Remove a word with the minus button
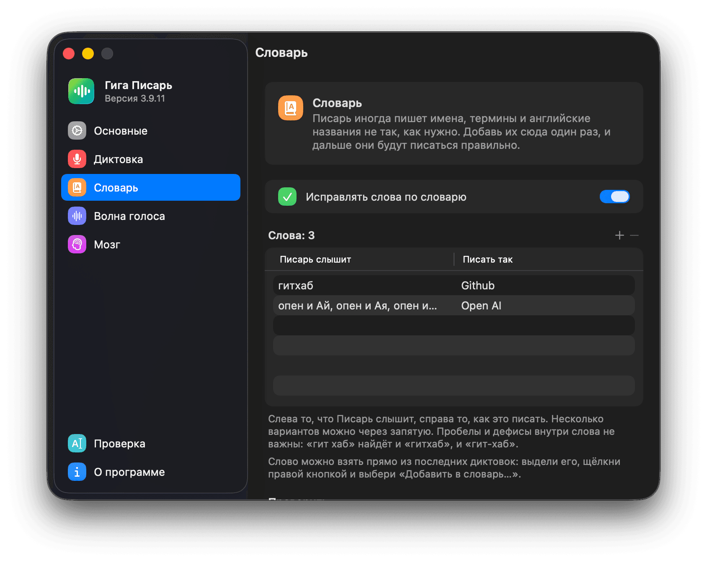The image size is (707, 562). tap(635, 235)
